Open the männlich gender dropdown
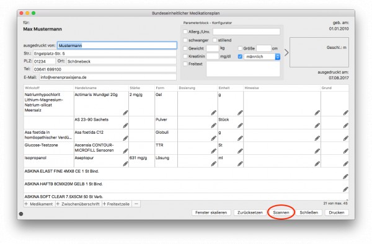This screenshot has height=244, width=372. tap(262, 56)
